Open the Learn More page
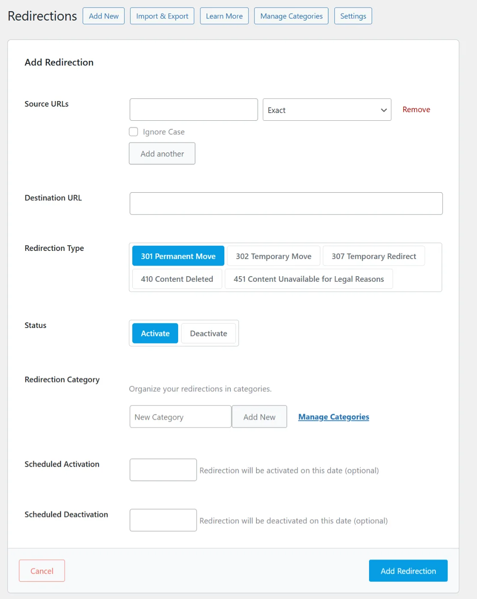 tap(224, 16)
